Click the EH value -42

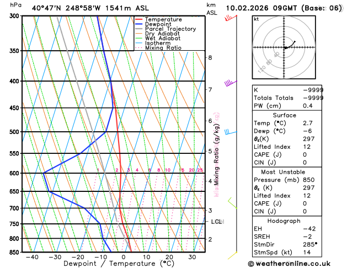pyautogui.click(x=309, y=229)
